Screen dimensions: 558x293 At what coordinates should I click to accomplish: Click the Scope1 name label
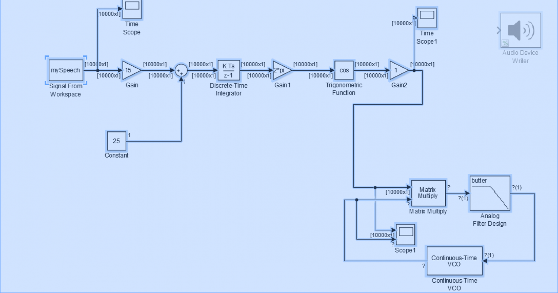[x=405, y=250]
